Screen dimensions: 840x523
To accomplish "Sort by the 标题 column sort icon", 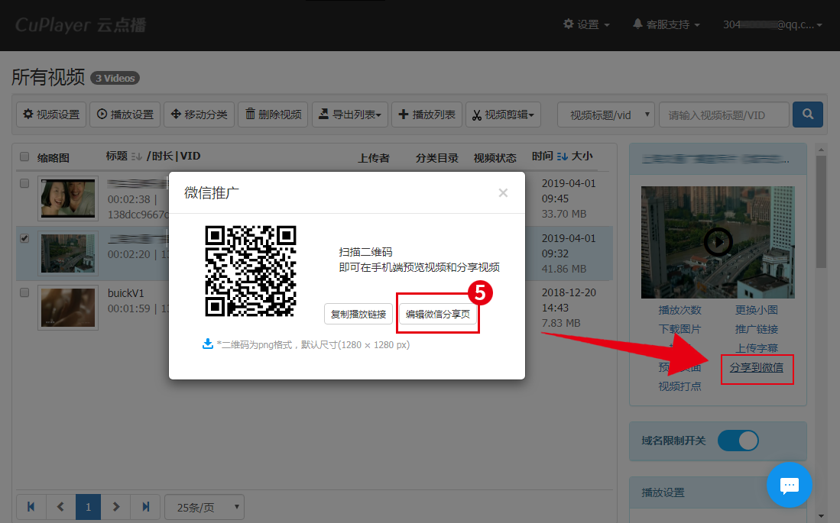I will [137, 157].
